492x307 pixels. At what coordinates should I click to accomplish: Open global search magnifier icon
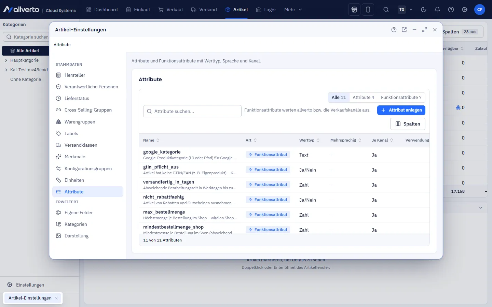(386, 10)
